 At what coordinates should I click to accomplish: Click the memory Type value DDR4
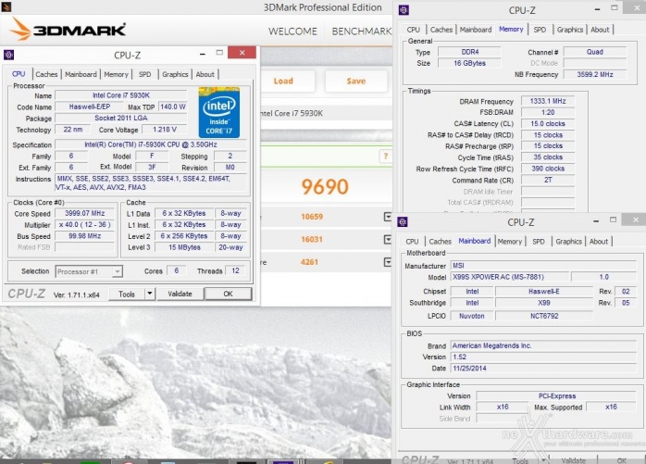[x=469, y=52]
